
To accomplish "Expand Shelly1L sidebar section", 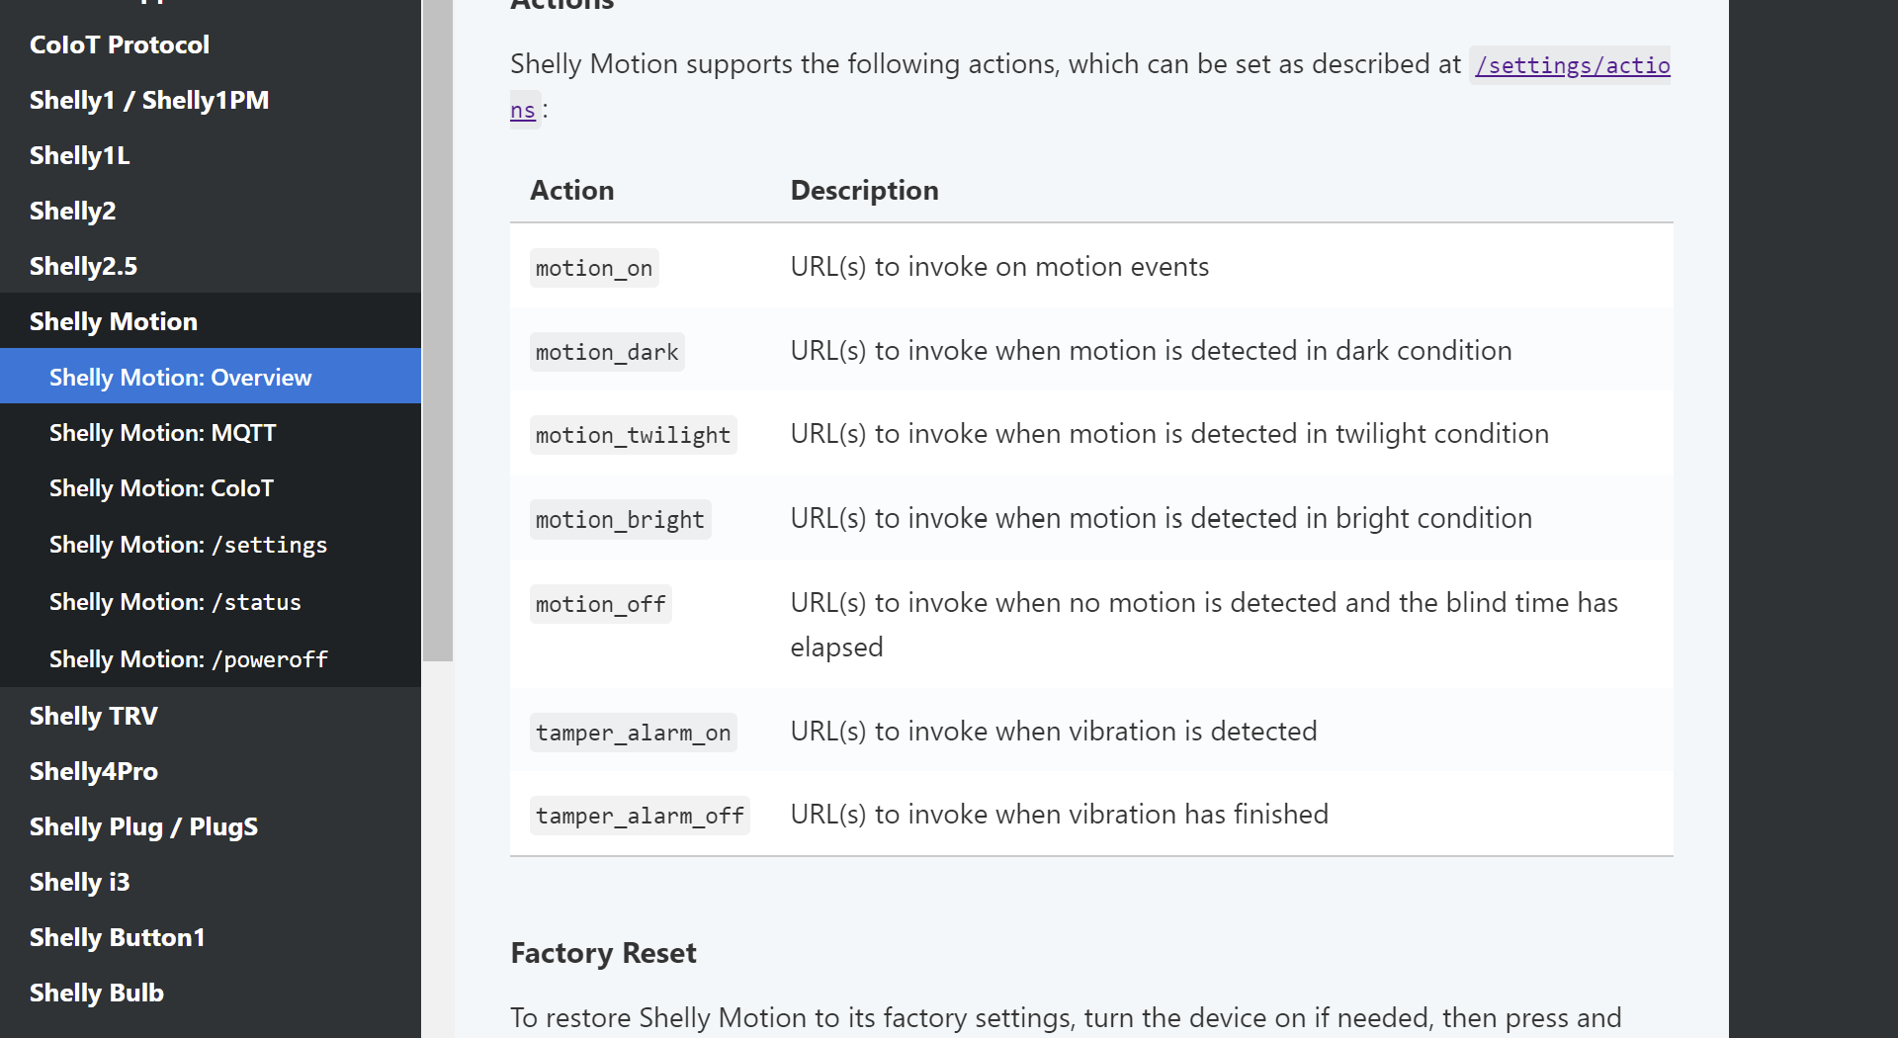I will click(x=80, y=155).
